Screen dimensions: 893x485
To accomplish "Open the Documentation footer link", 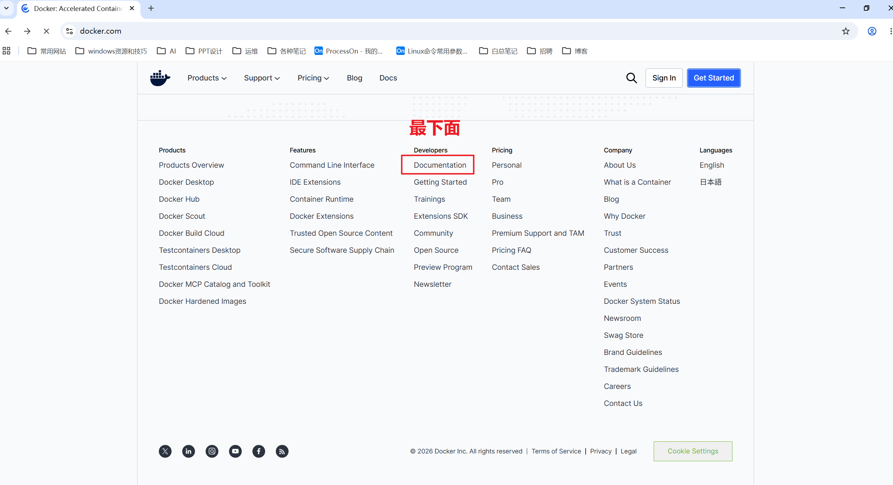I will point(440,165).
